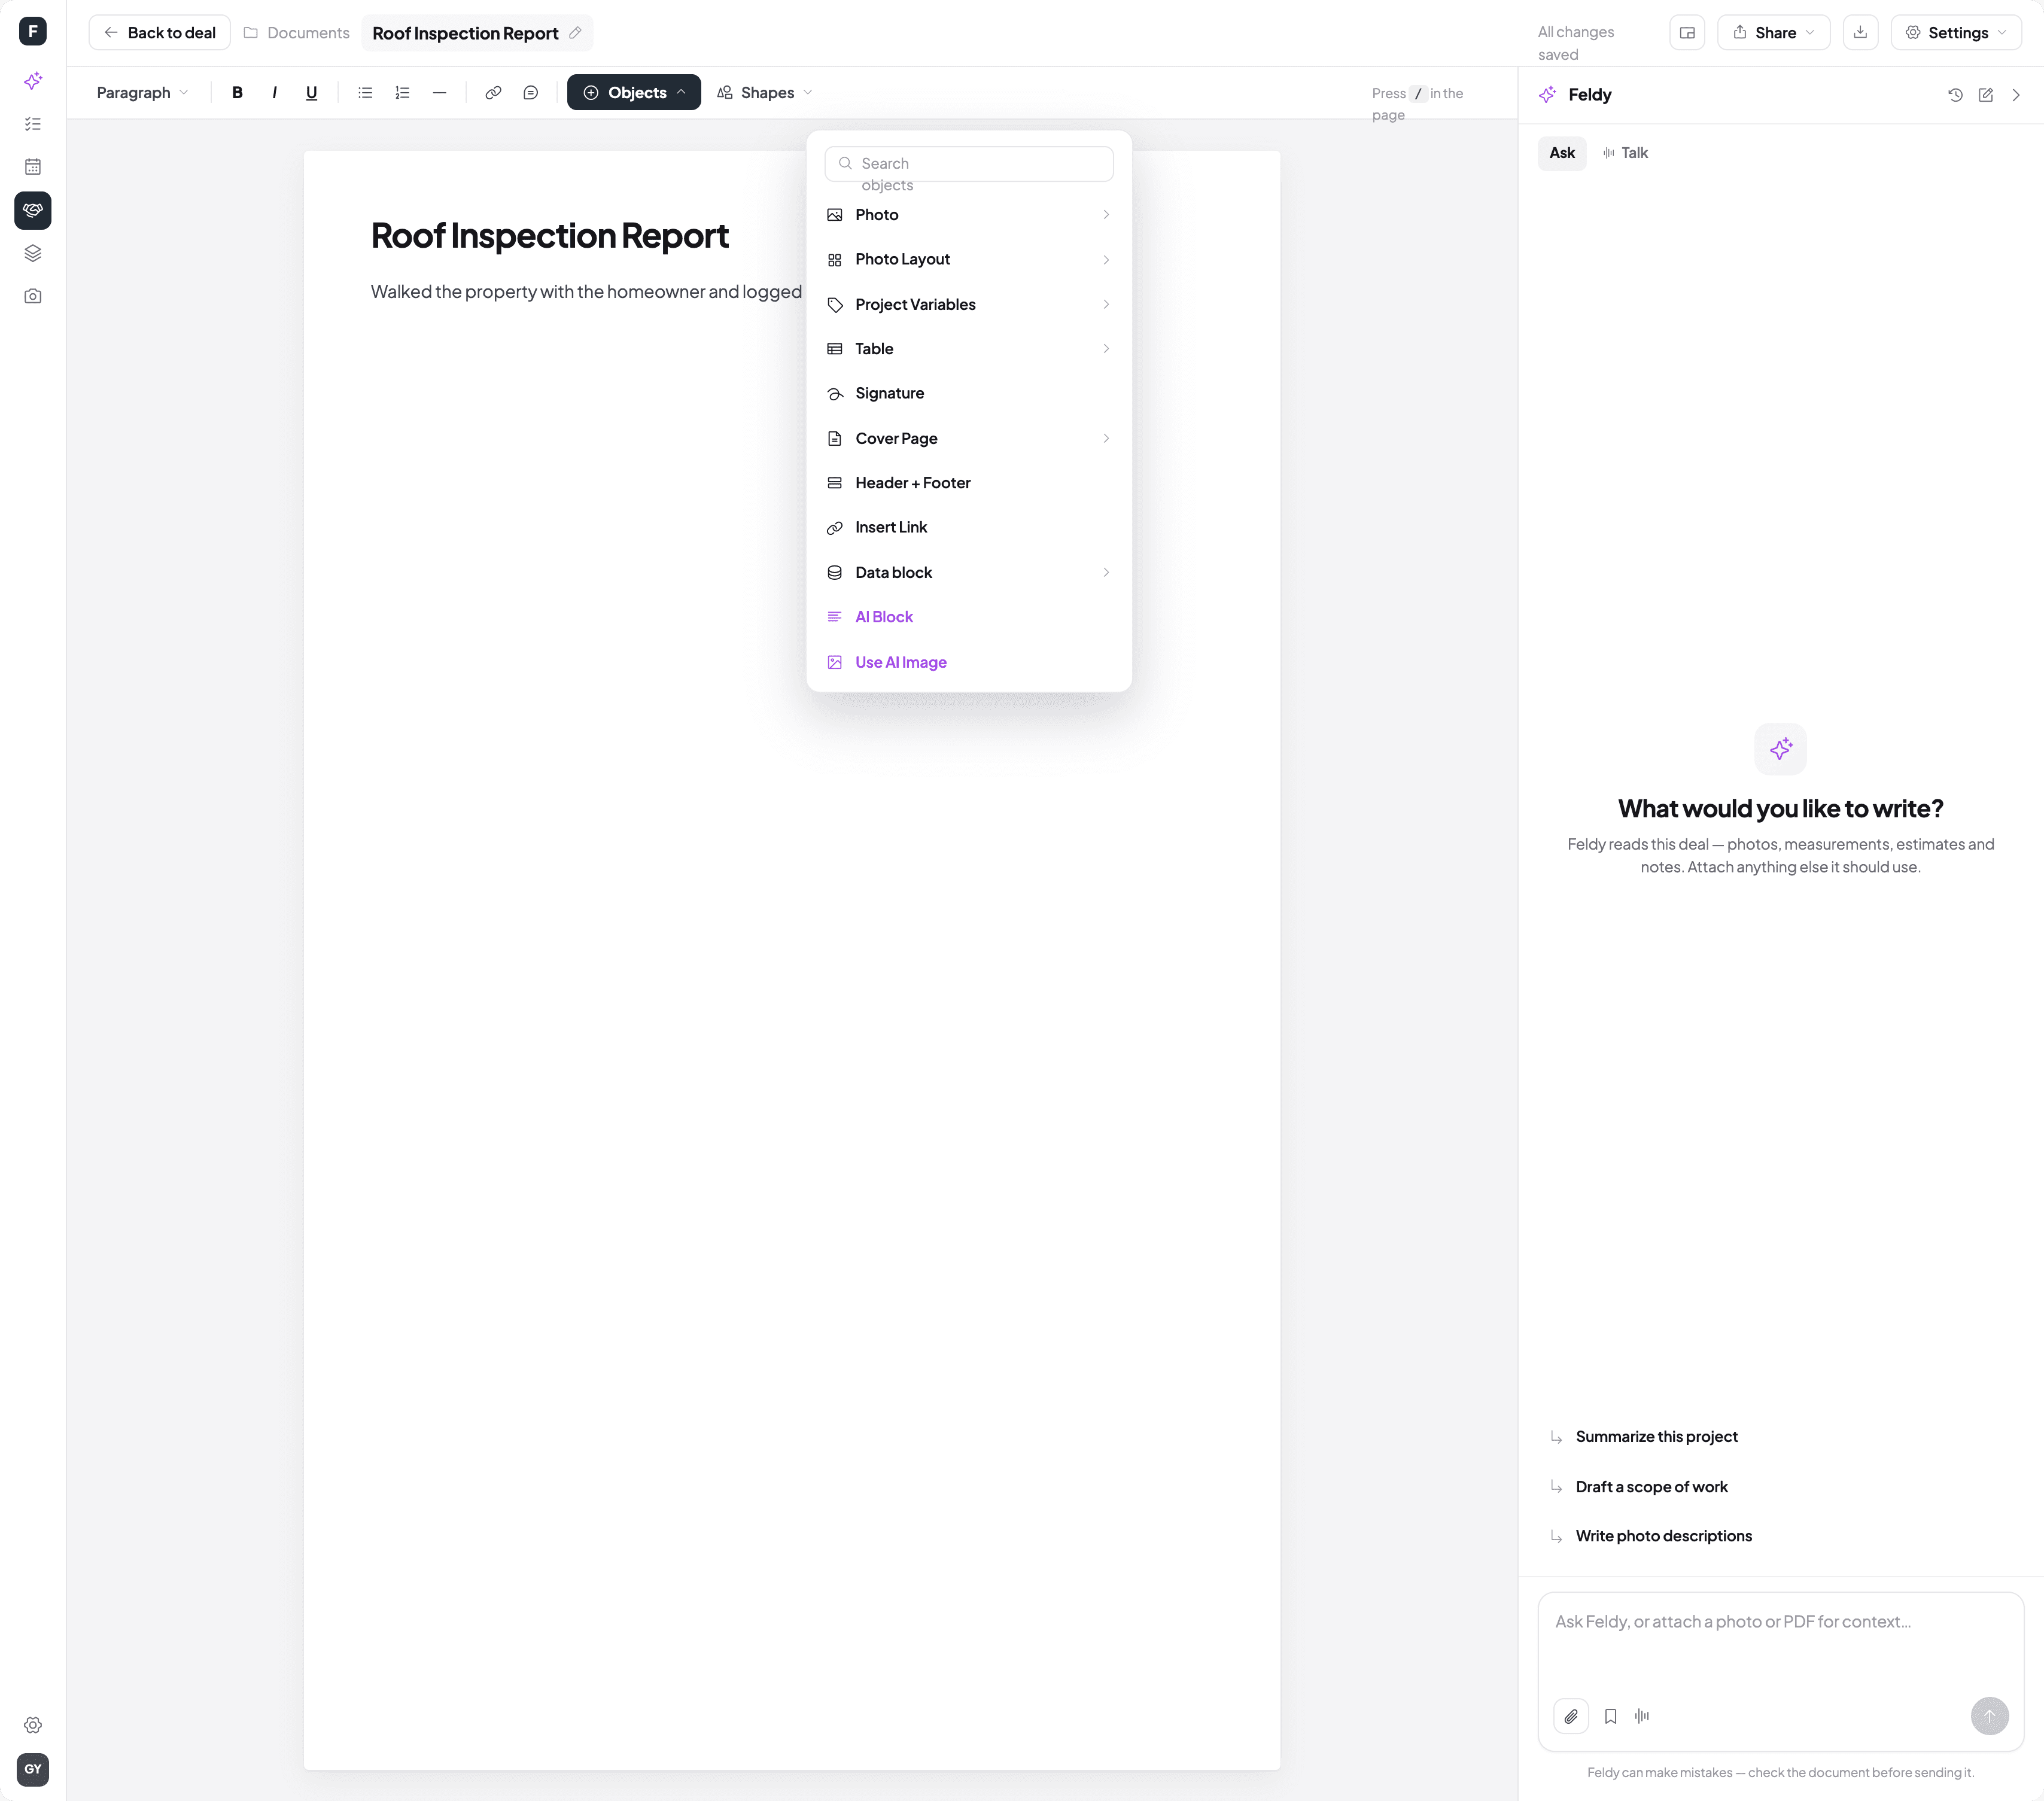
Task: Insert a horizontal divider line
Action: pos(439,92)
